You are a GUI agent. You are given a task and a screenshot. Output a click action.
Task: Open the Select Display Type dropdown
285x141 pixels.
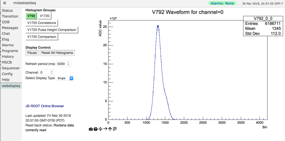point(65,78)
